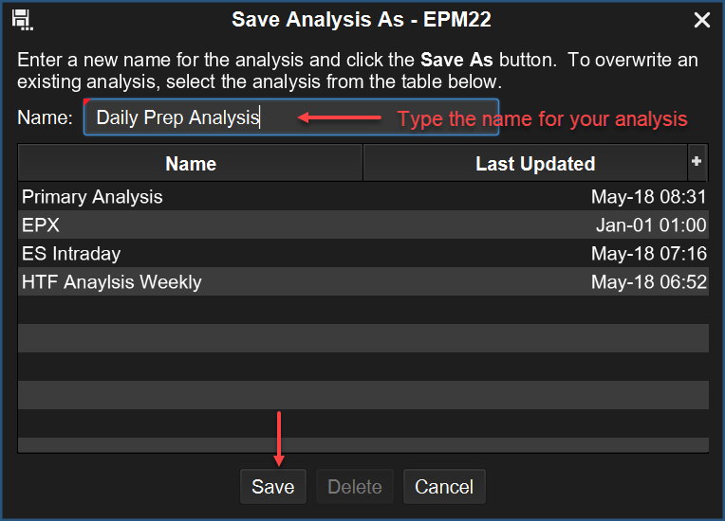Click the May-18 07:16 timestamp cell
This screenshot has height=521, width=725.
648,254
